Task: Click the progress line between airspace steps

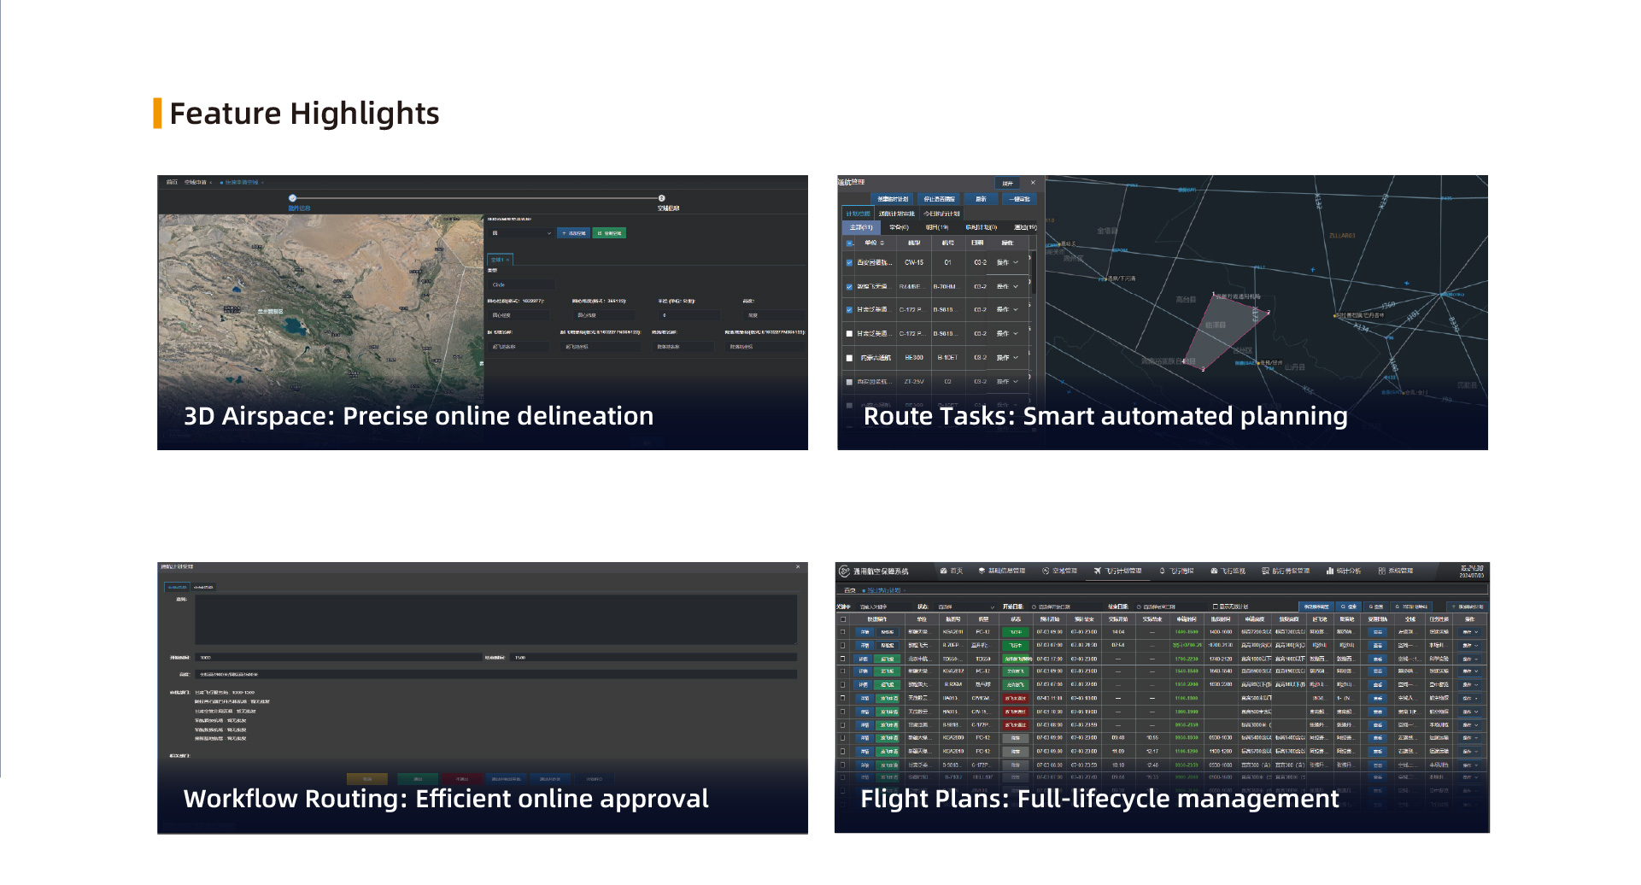Action: tap(477, 198)
